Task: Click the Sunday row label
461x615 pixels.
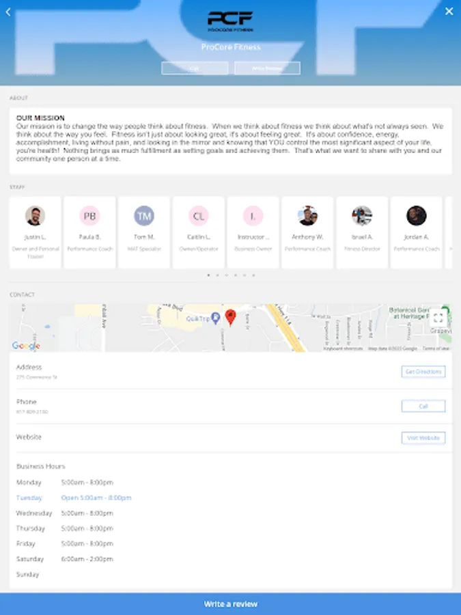Action: click(x=27, y=574)
